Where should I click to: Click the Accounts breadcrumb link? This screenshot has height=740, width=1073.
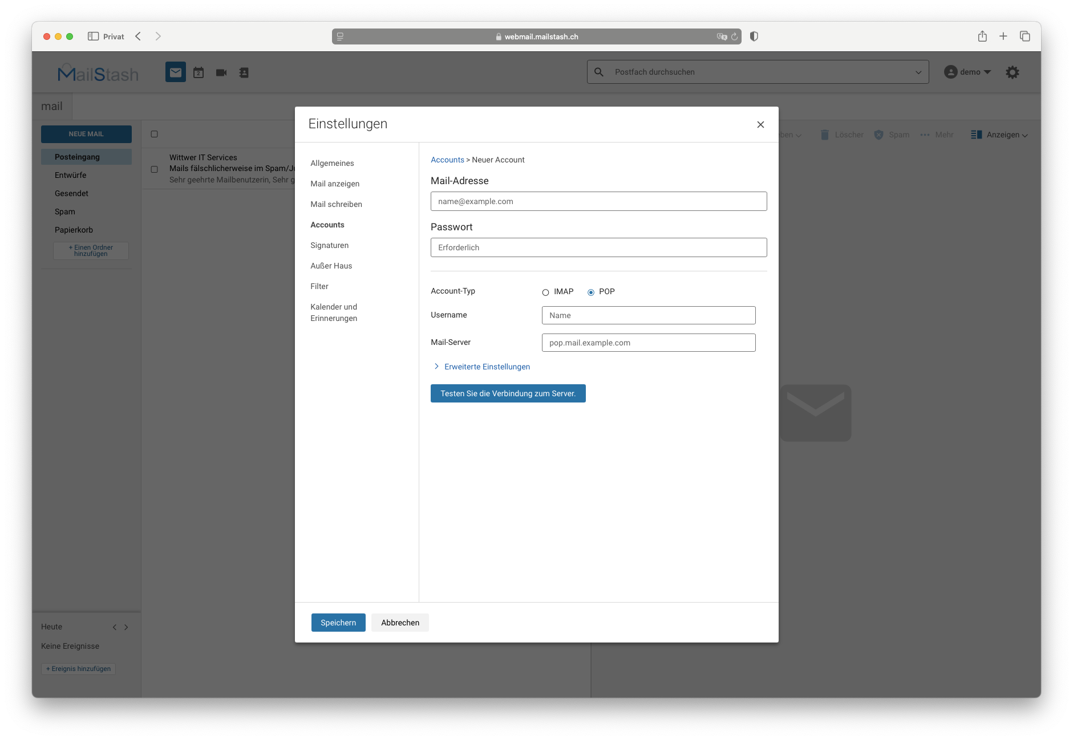(x=447, y=160)
